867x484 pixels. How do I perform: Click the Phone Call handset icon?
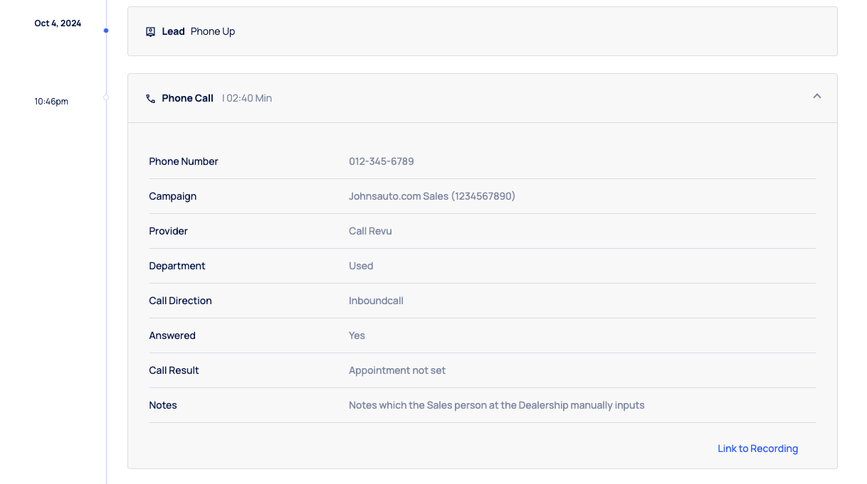click(x=150, y=99)
